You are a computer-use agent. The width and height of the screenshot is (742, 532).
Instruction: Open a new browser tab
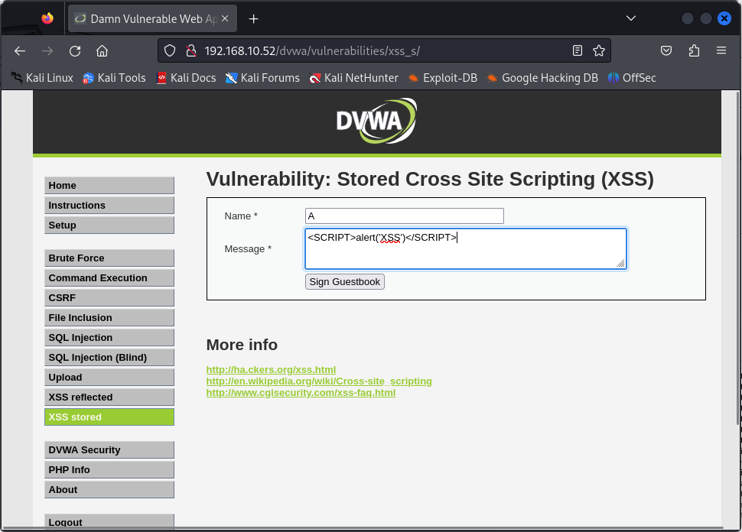pos(254,18)
